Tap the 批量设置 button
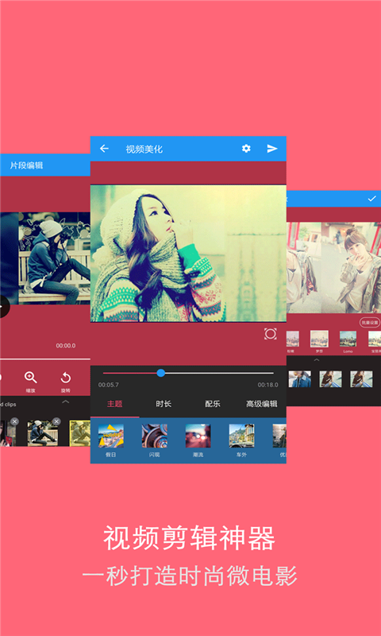 [370, 323]
